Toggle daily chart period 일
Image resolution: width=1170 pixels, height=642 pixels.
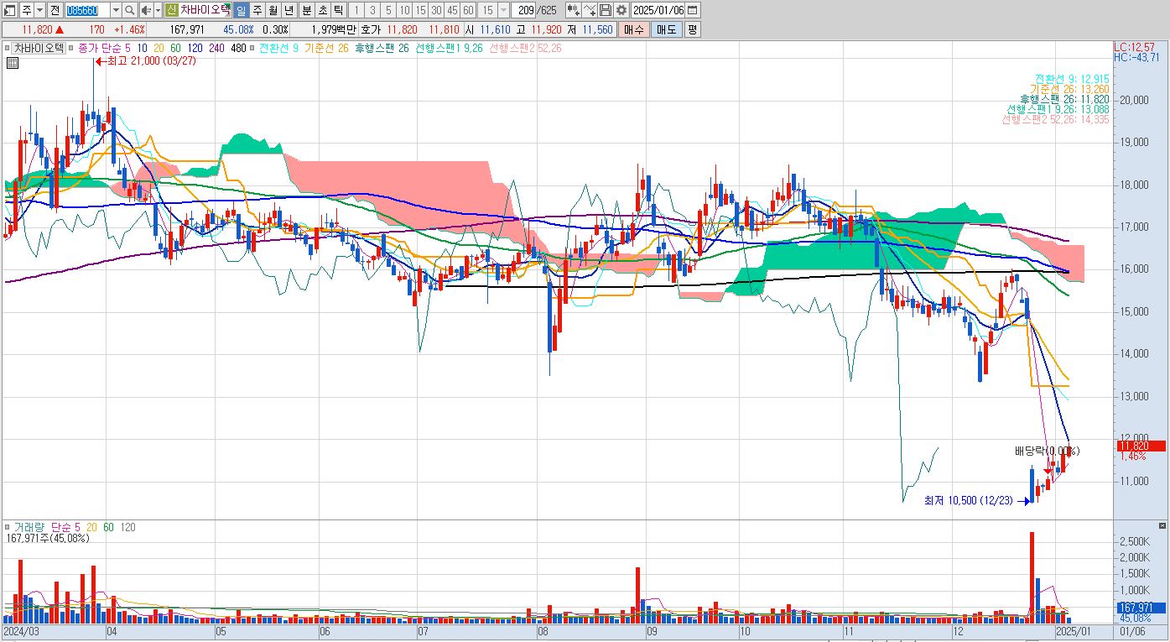pyautogui.click(x=240, y=10)
